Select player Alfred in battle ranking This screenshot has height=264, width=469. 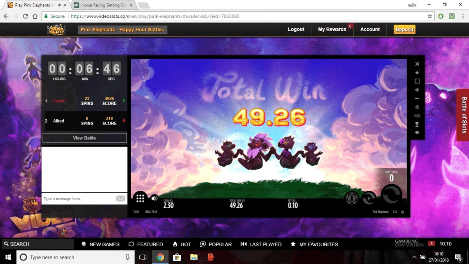tap(59, 121)
